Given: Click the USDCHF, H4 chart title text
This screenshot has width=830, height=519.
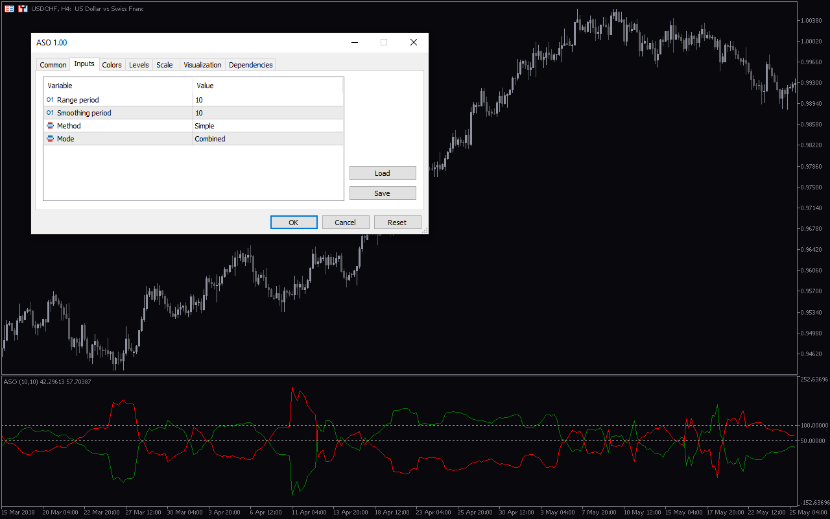Looking at the screenshot, I should 88,9.
